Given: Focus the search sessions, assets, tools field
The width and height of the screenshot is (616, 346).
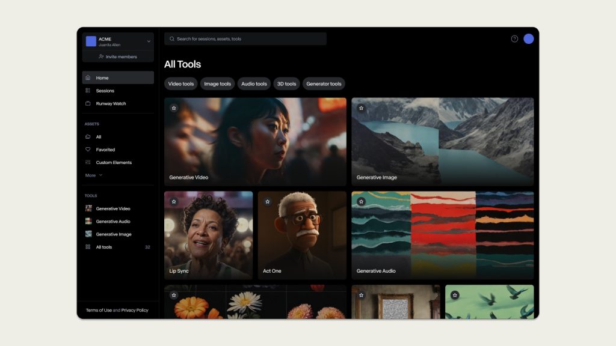Looking at the screenshot, I should [245, 39].
